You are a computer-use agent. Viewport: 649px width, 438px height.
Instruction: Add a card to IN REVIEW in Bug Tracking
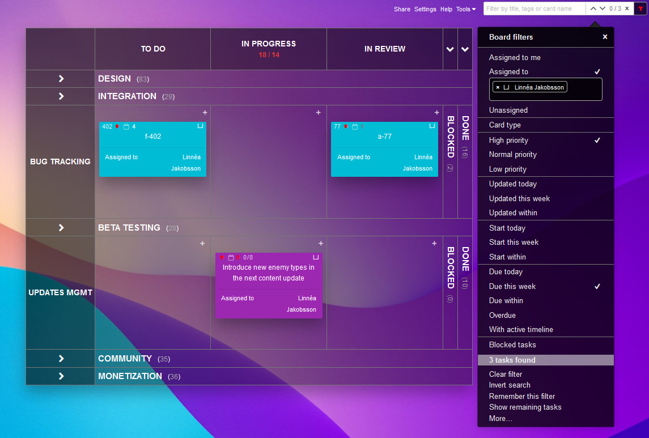[436, 112]
